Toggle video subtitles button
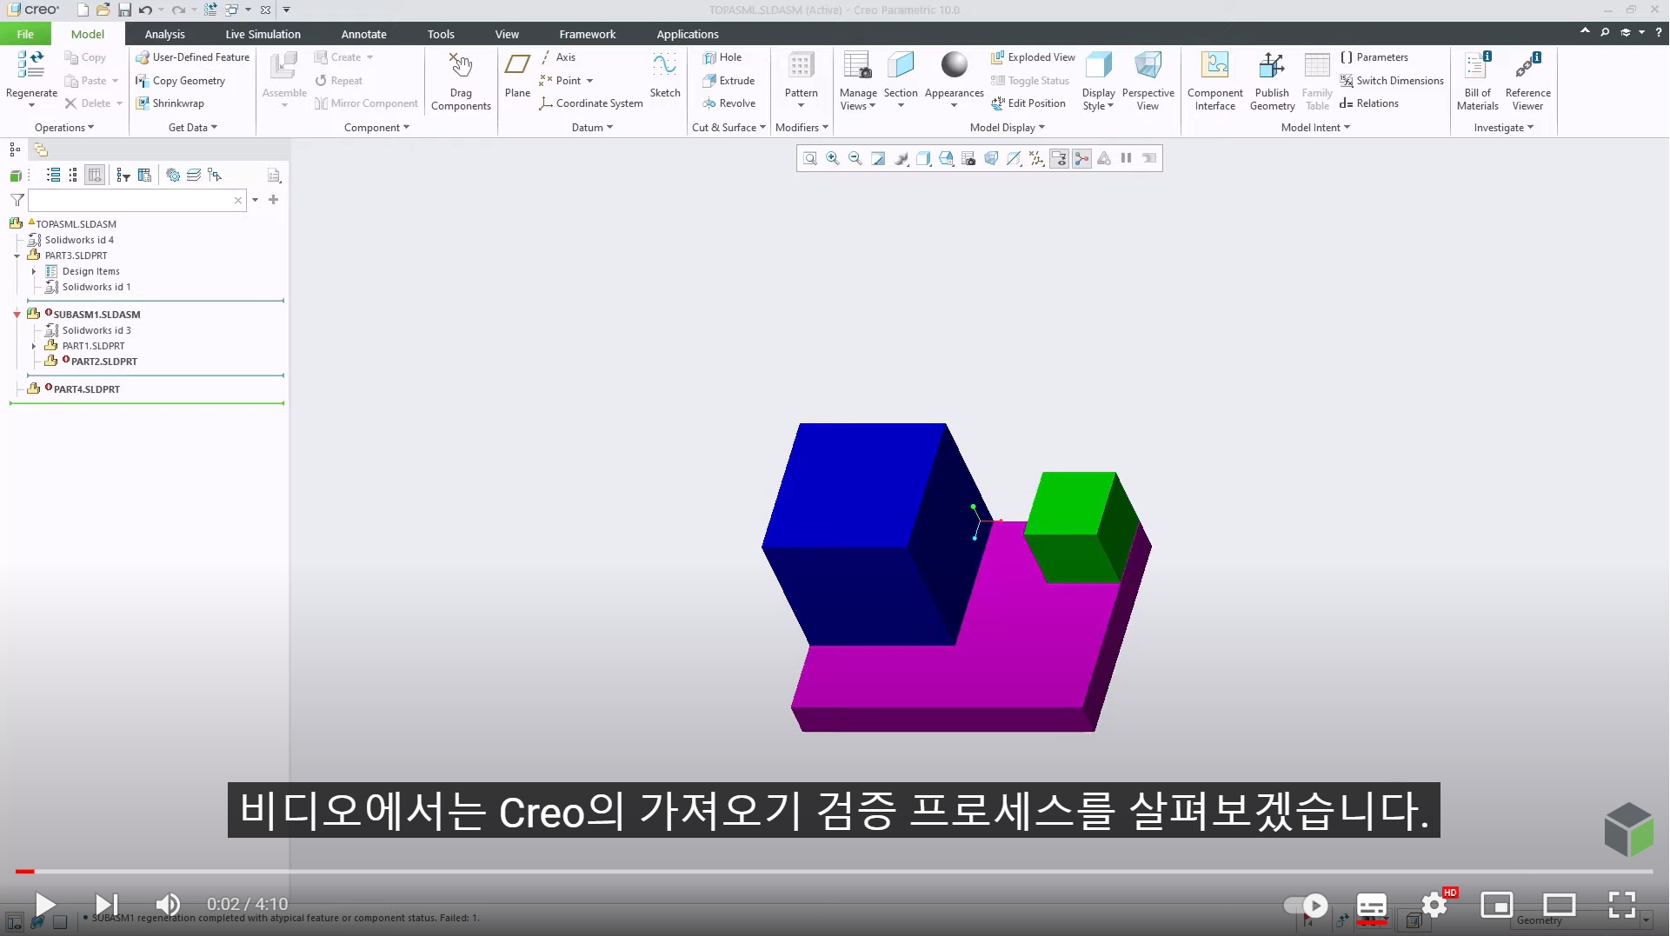Viewport: 1670px width, 936px height. click(x=1372, y=906)
